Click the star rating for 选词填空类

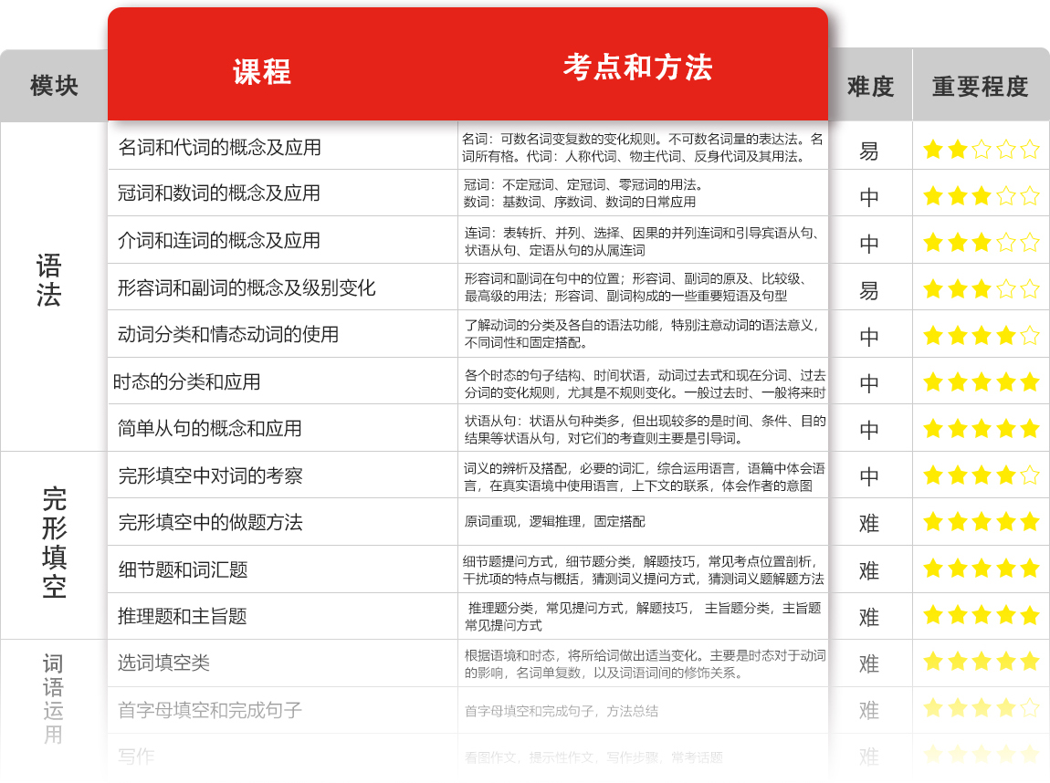(981, 662)
